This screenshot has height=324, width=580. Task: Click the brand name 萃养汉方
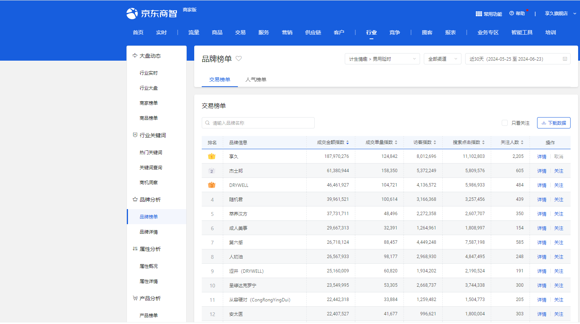pos(238,214)
